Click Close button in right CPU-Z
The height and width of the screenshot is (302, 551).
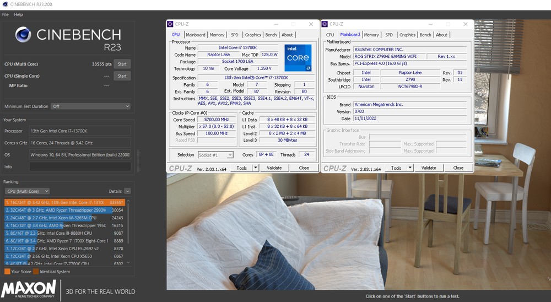click(458, 168)
